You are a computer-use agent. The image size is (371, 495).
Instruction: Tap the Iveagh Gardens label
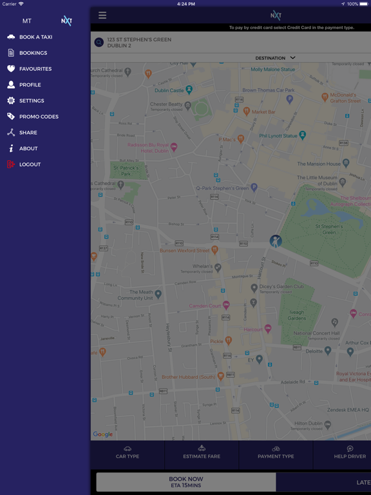click(296, 315)
